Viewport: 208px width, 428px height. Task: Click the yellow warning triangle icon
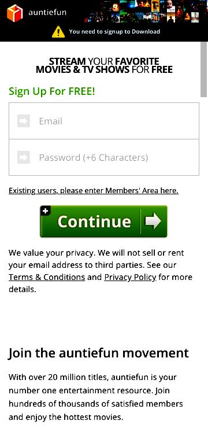[x=58, y=32]
